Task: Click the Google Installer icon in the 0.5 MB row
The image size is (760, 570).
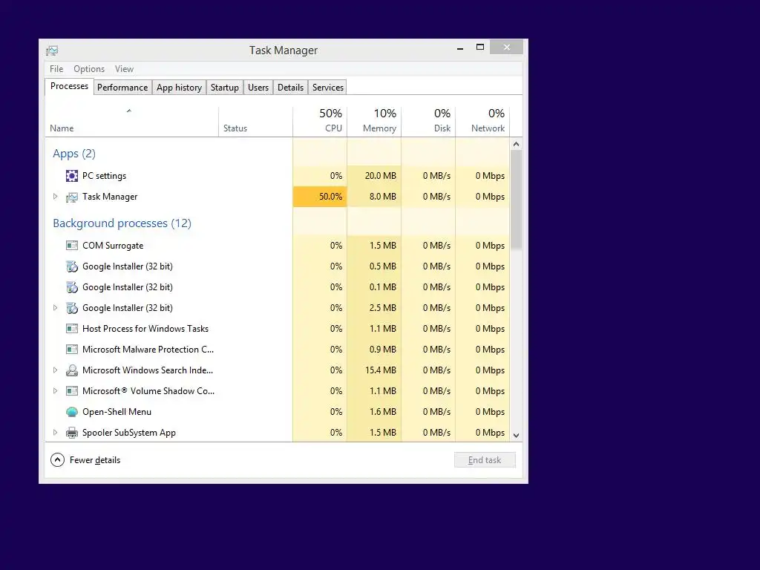Action: click(x=72, y=266)
